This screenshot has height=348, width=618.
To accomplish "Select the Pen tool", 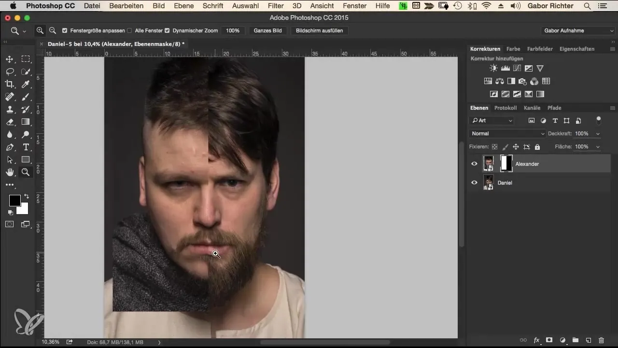I will point(9,147).
